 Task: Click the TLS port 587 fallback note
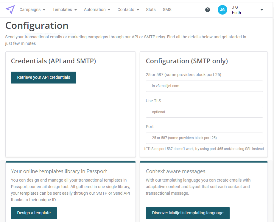(204, 149)
